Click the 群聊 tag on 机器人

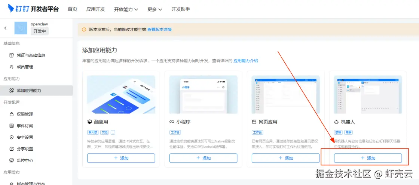(338, 132)
